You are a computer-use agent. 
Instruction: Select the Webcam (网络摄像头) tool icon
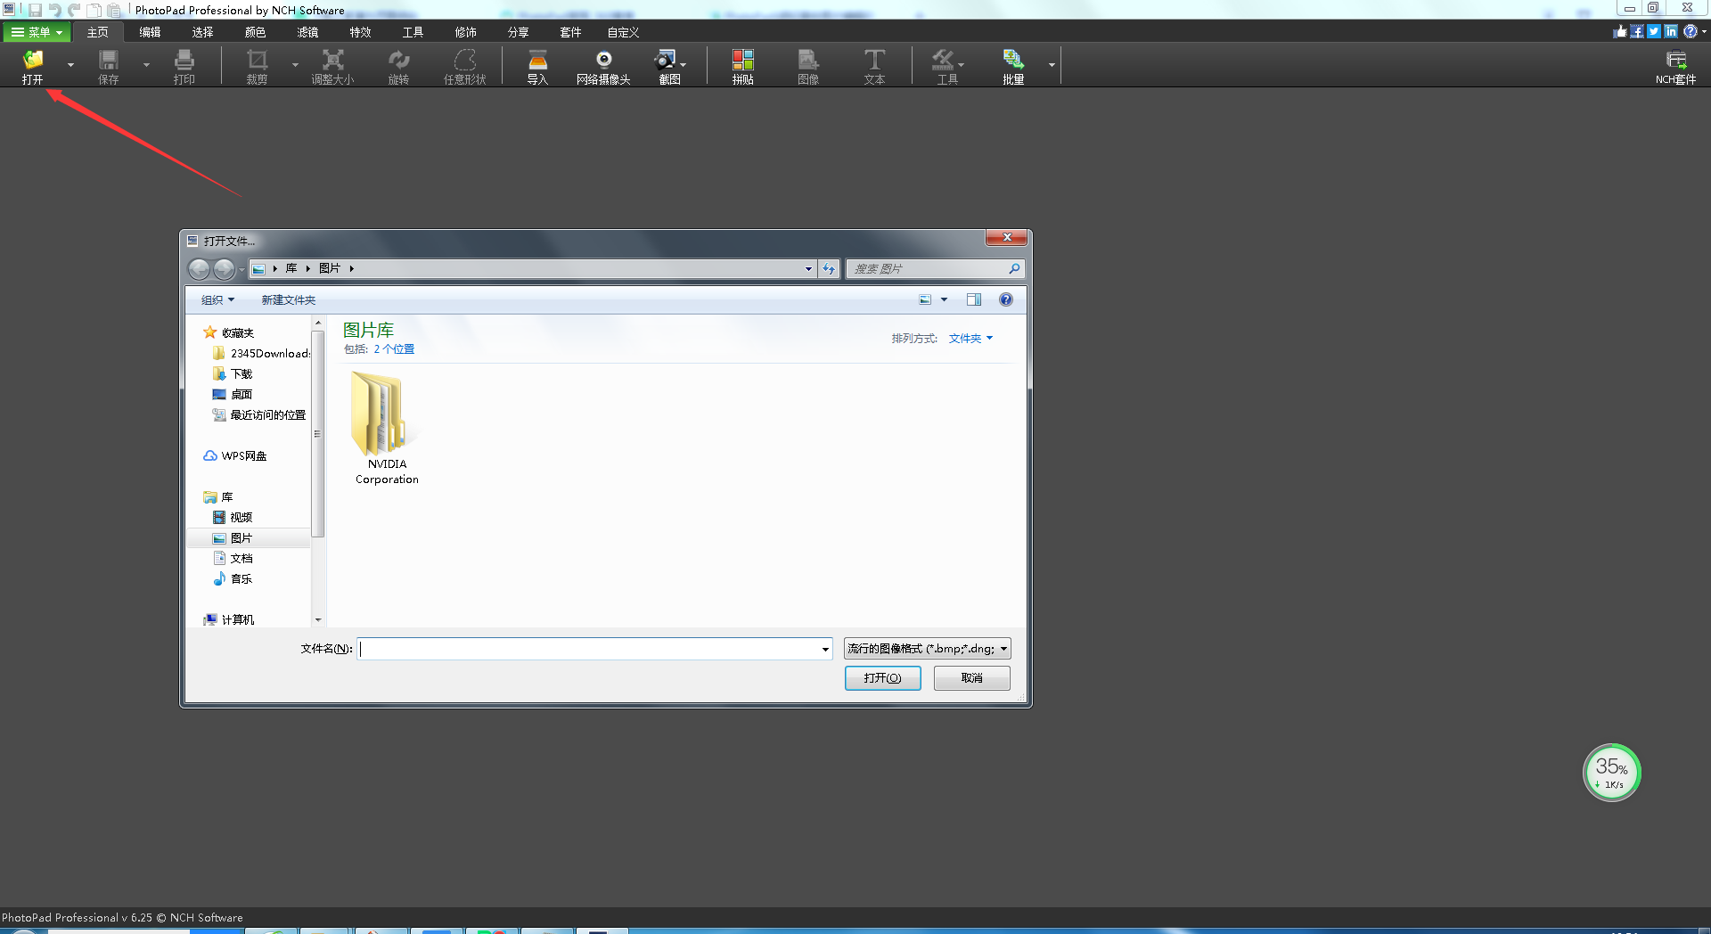(603, 60)
